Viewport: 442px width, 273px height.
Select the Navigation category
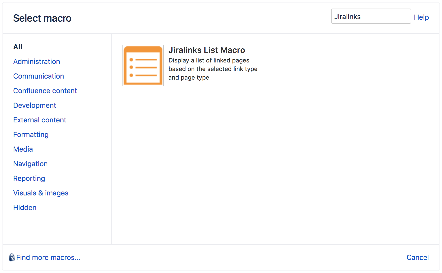[30, 164]
